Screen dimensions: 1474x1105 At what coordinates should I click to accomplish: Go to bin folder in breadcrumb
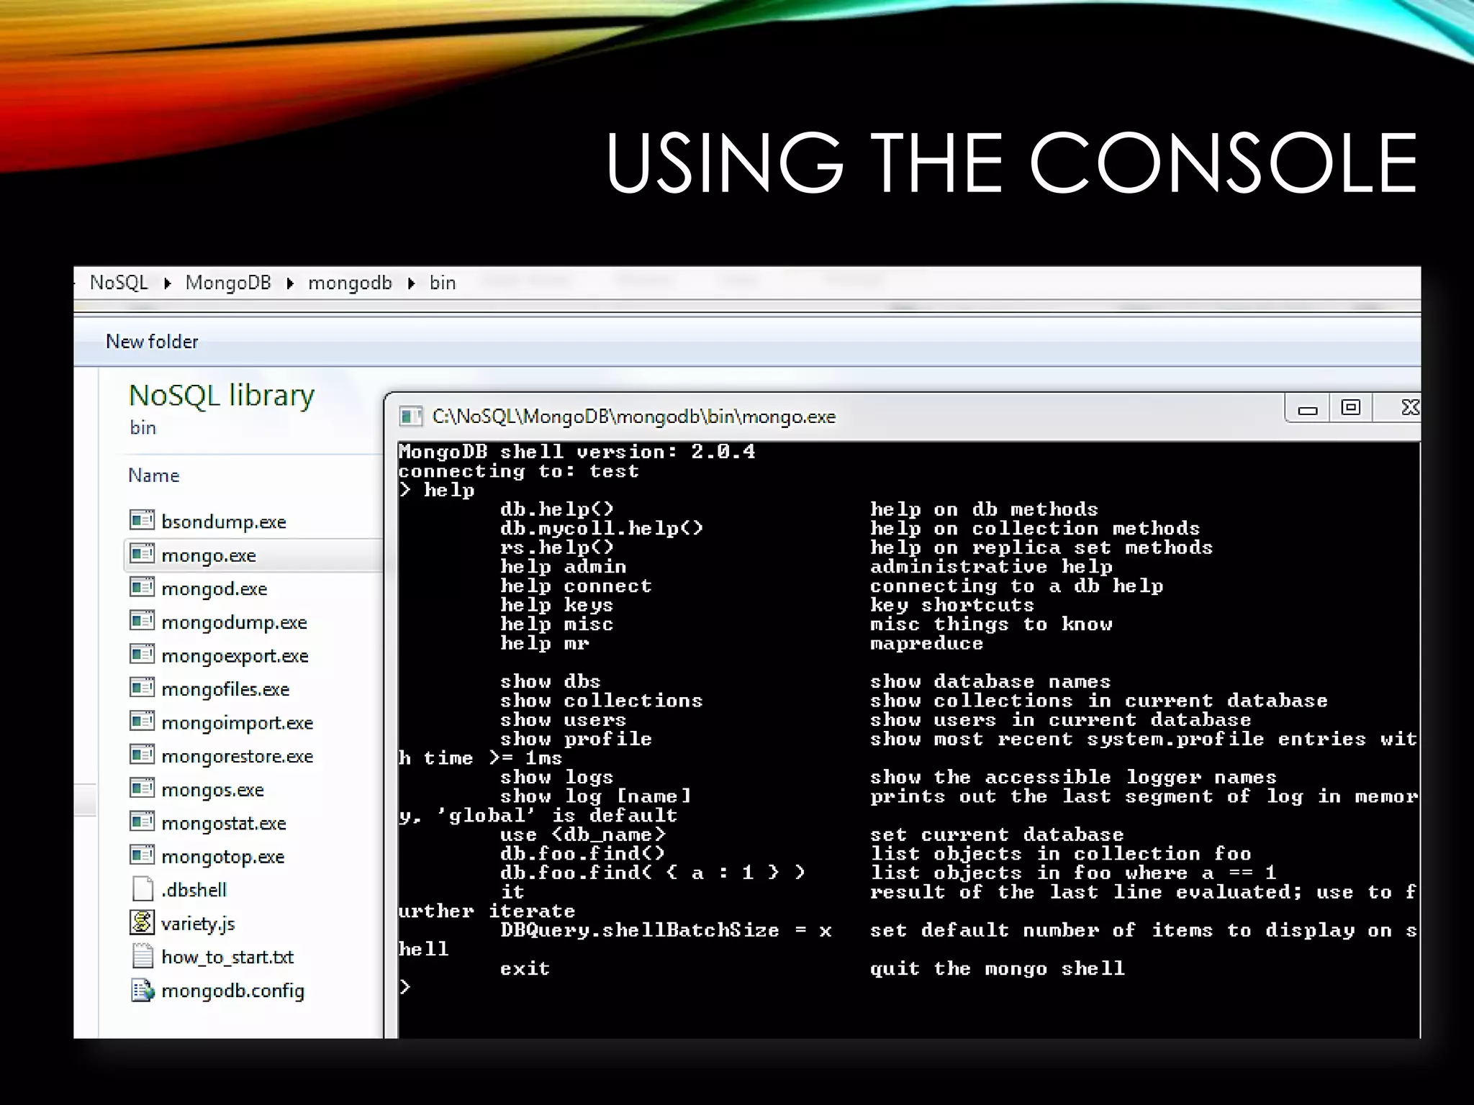[443, 283]
